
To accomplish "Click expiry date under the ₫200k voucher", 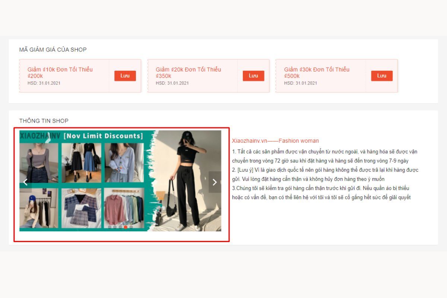I will [x=44, y=83].
